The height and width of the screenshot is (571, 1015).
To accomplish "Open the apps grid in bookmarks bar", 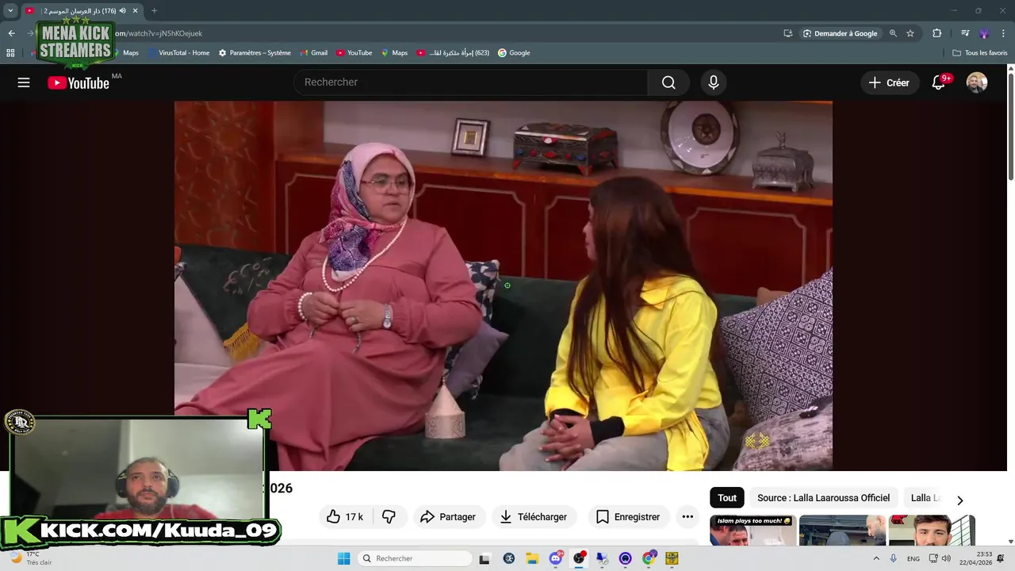I will point(10,53).
